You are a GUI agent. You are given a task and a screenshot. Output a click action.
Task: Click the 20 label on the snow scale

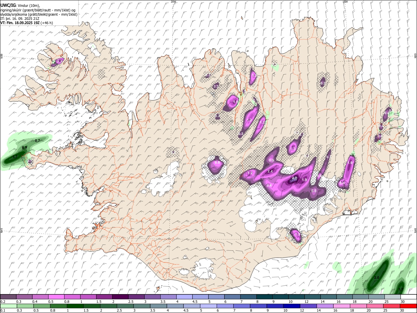(371, 302)
